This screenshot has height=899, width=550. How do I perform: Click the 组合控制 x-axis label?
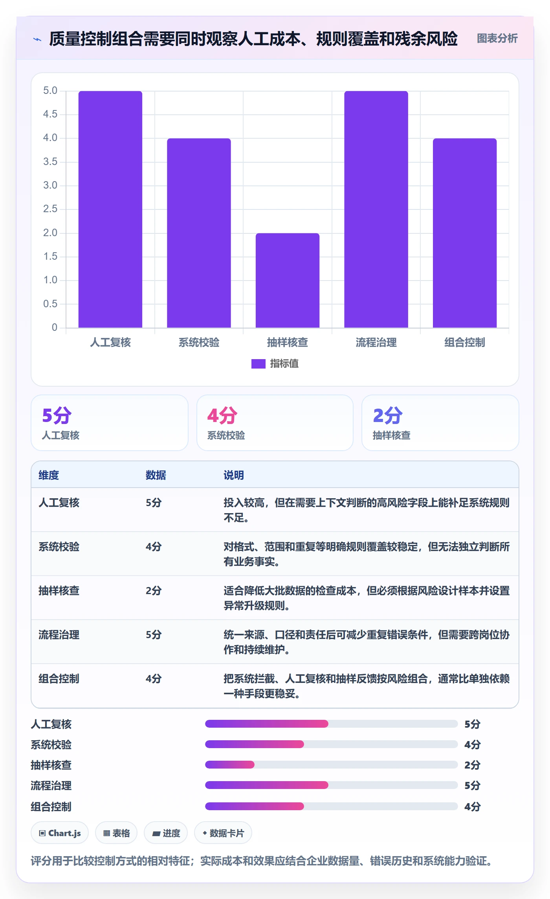point(465,342)
